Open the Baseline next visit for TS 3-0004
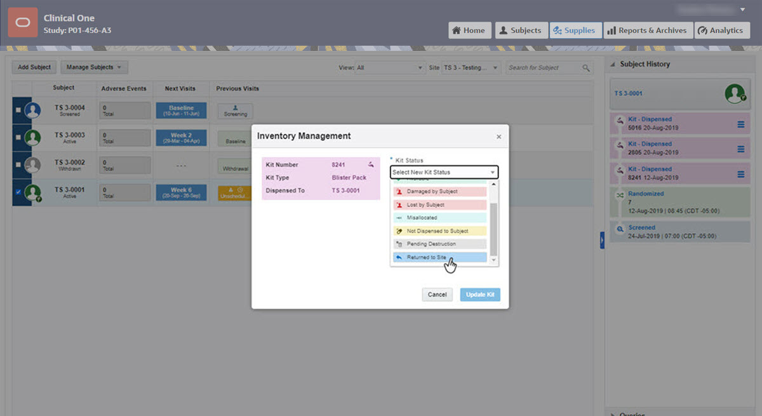762x416 pixels. coord(181,111)
